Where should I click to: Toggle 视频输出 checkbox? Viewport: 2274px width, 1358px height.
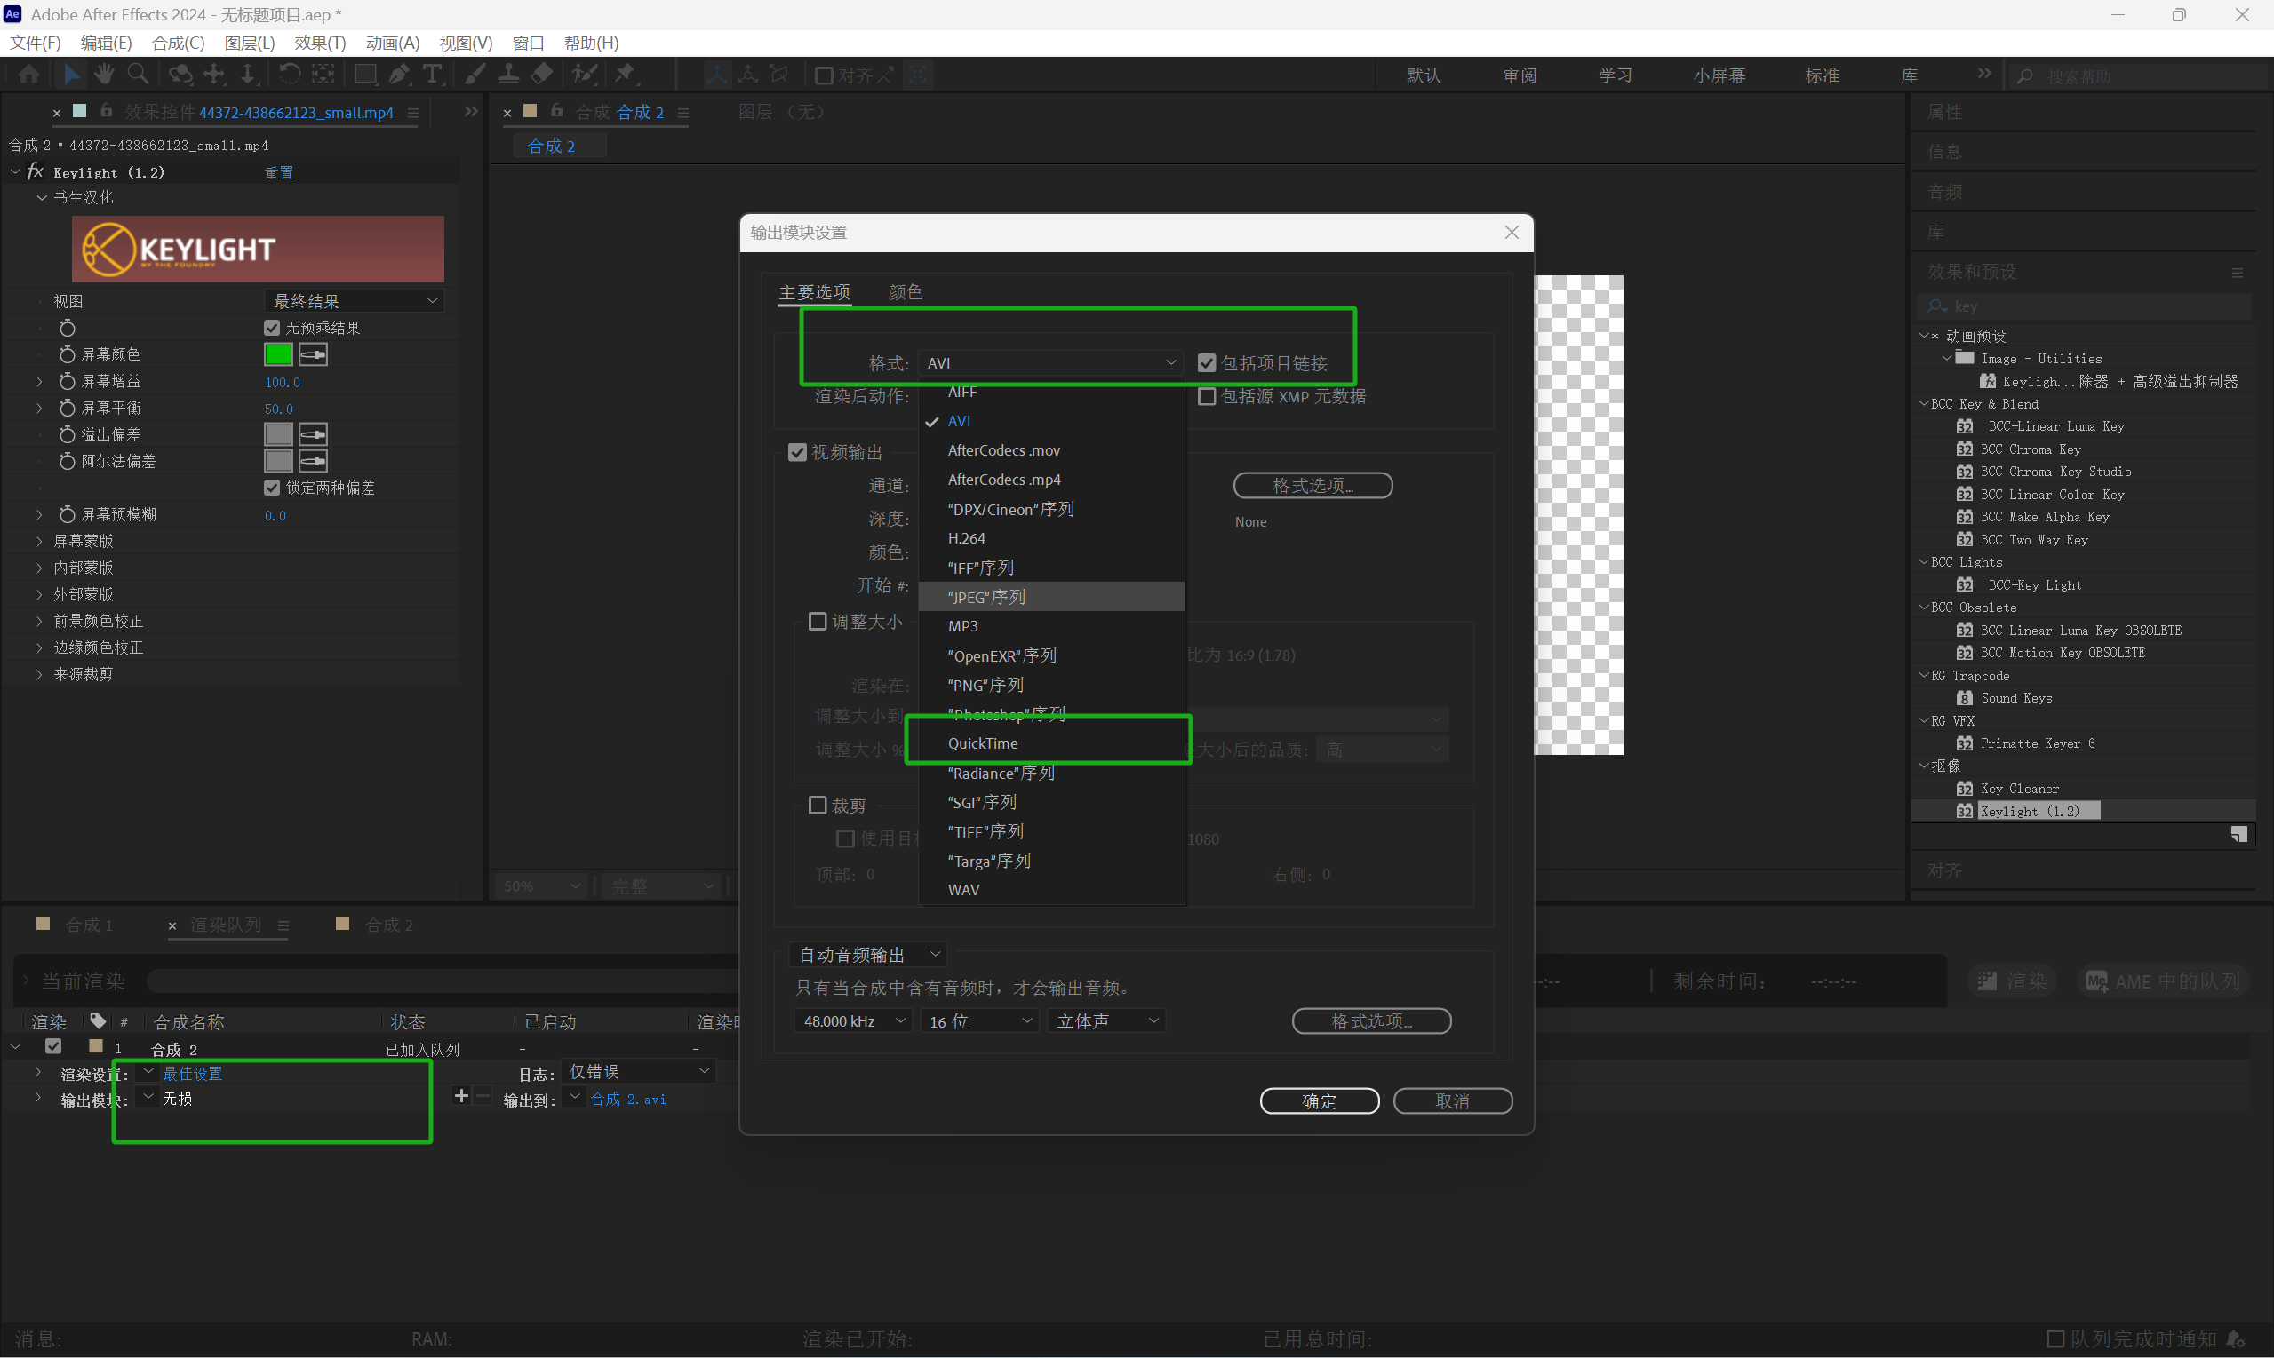(x=796, y=452)
